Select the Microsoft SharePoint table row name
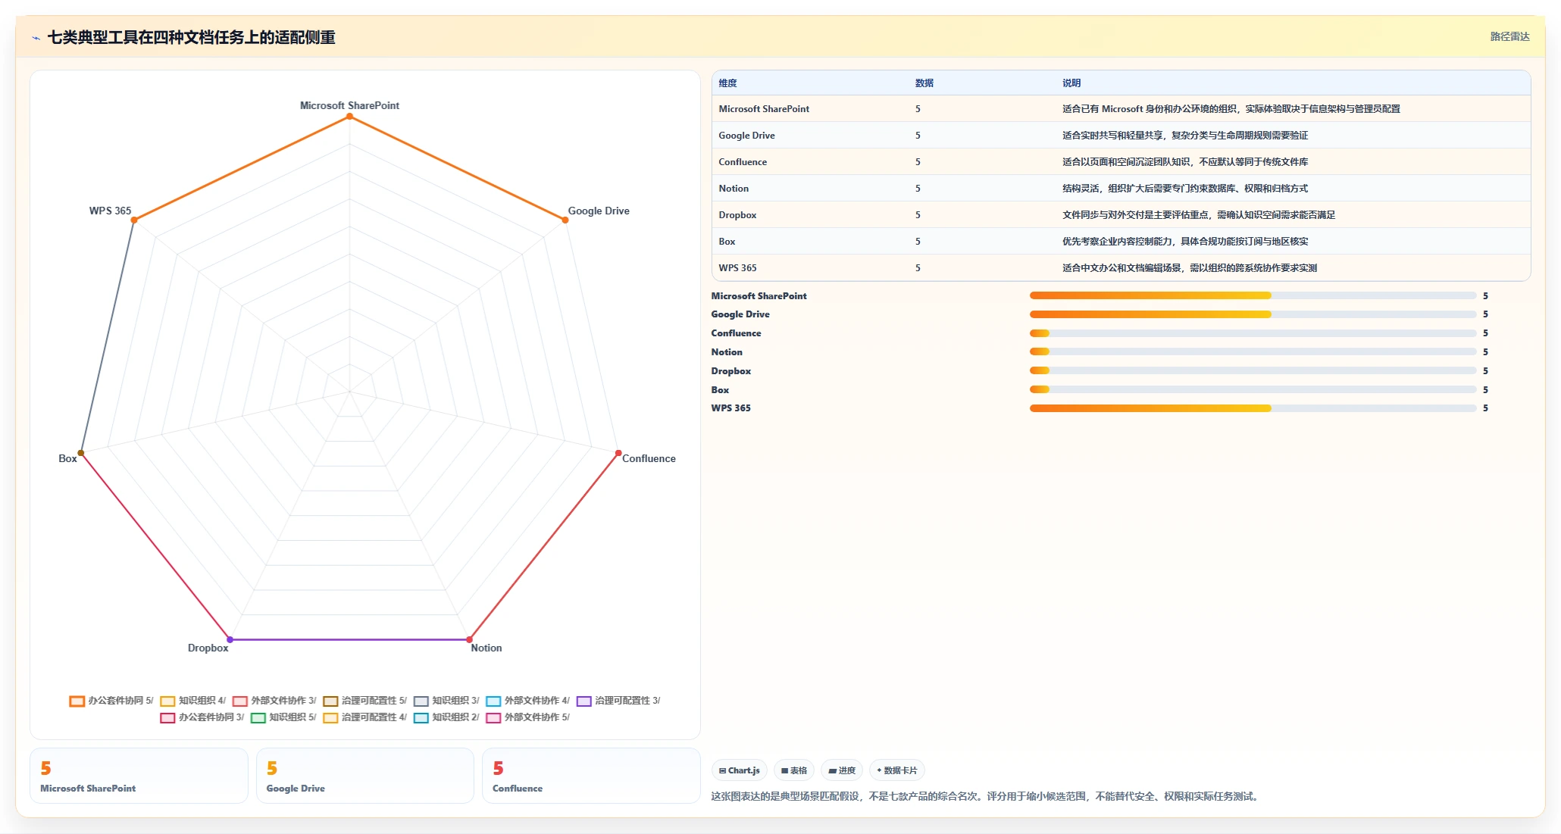 (x=764, y=109)
